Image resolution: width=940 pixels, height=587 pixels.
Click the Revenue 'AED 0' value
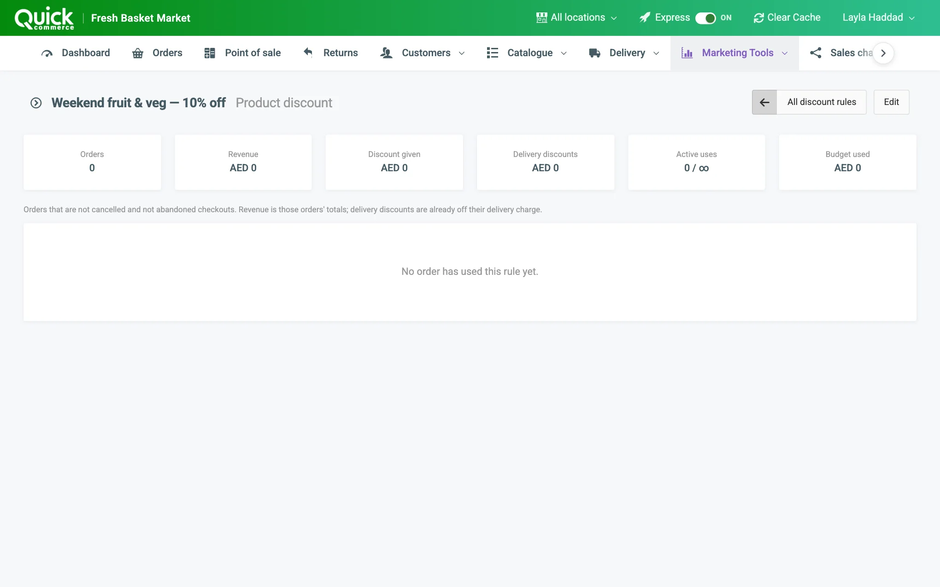(x=243, y=168)
